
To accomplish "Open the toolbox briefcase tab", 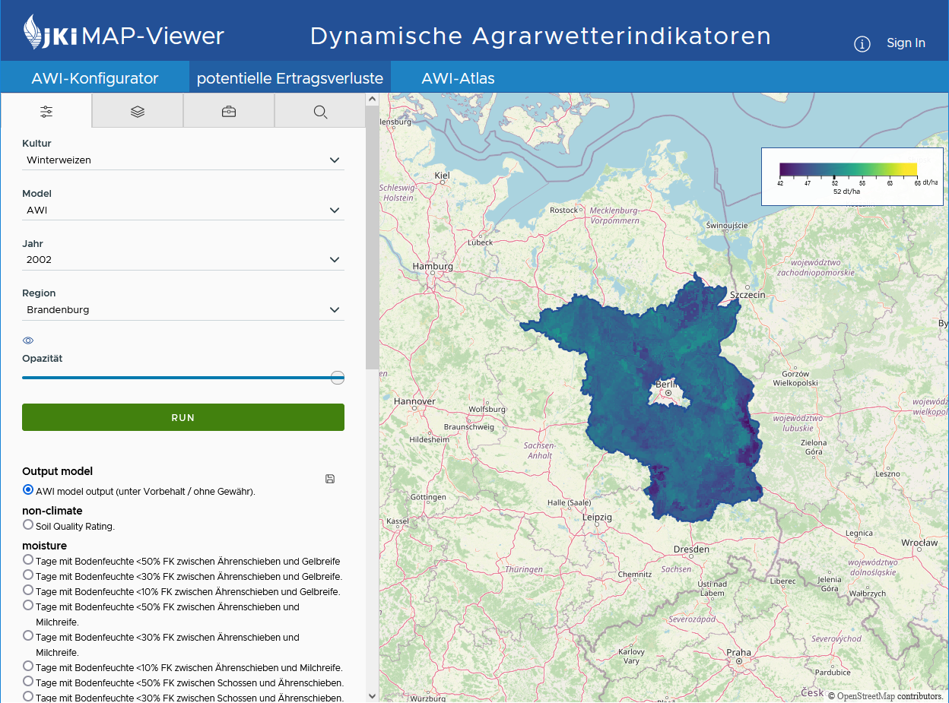I will pyautogui.click(x=229, y=112).
